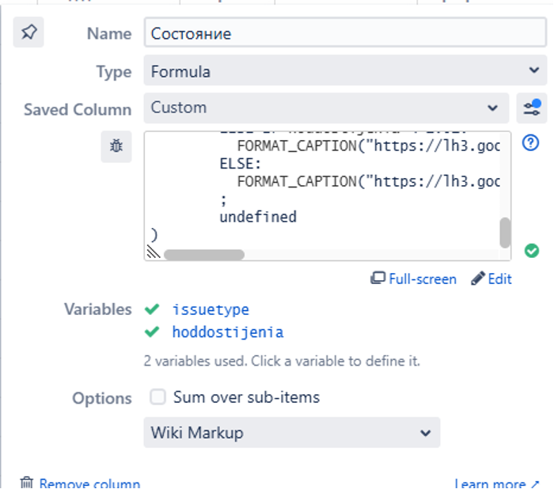Define the hoddostijenia variable
The height and width of the screenshot is (489, 554).
tap(228, 332)
